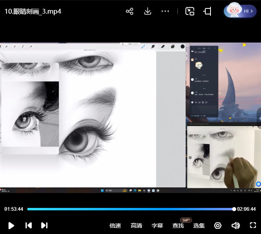This screenshot has width=261, height=234.
Task: Download the video with the download icon
Action: [x=148, y=11]
